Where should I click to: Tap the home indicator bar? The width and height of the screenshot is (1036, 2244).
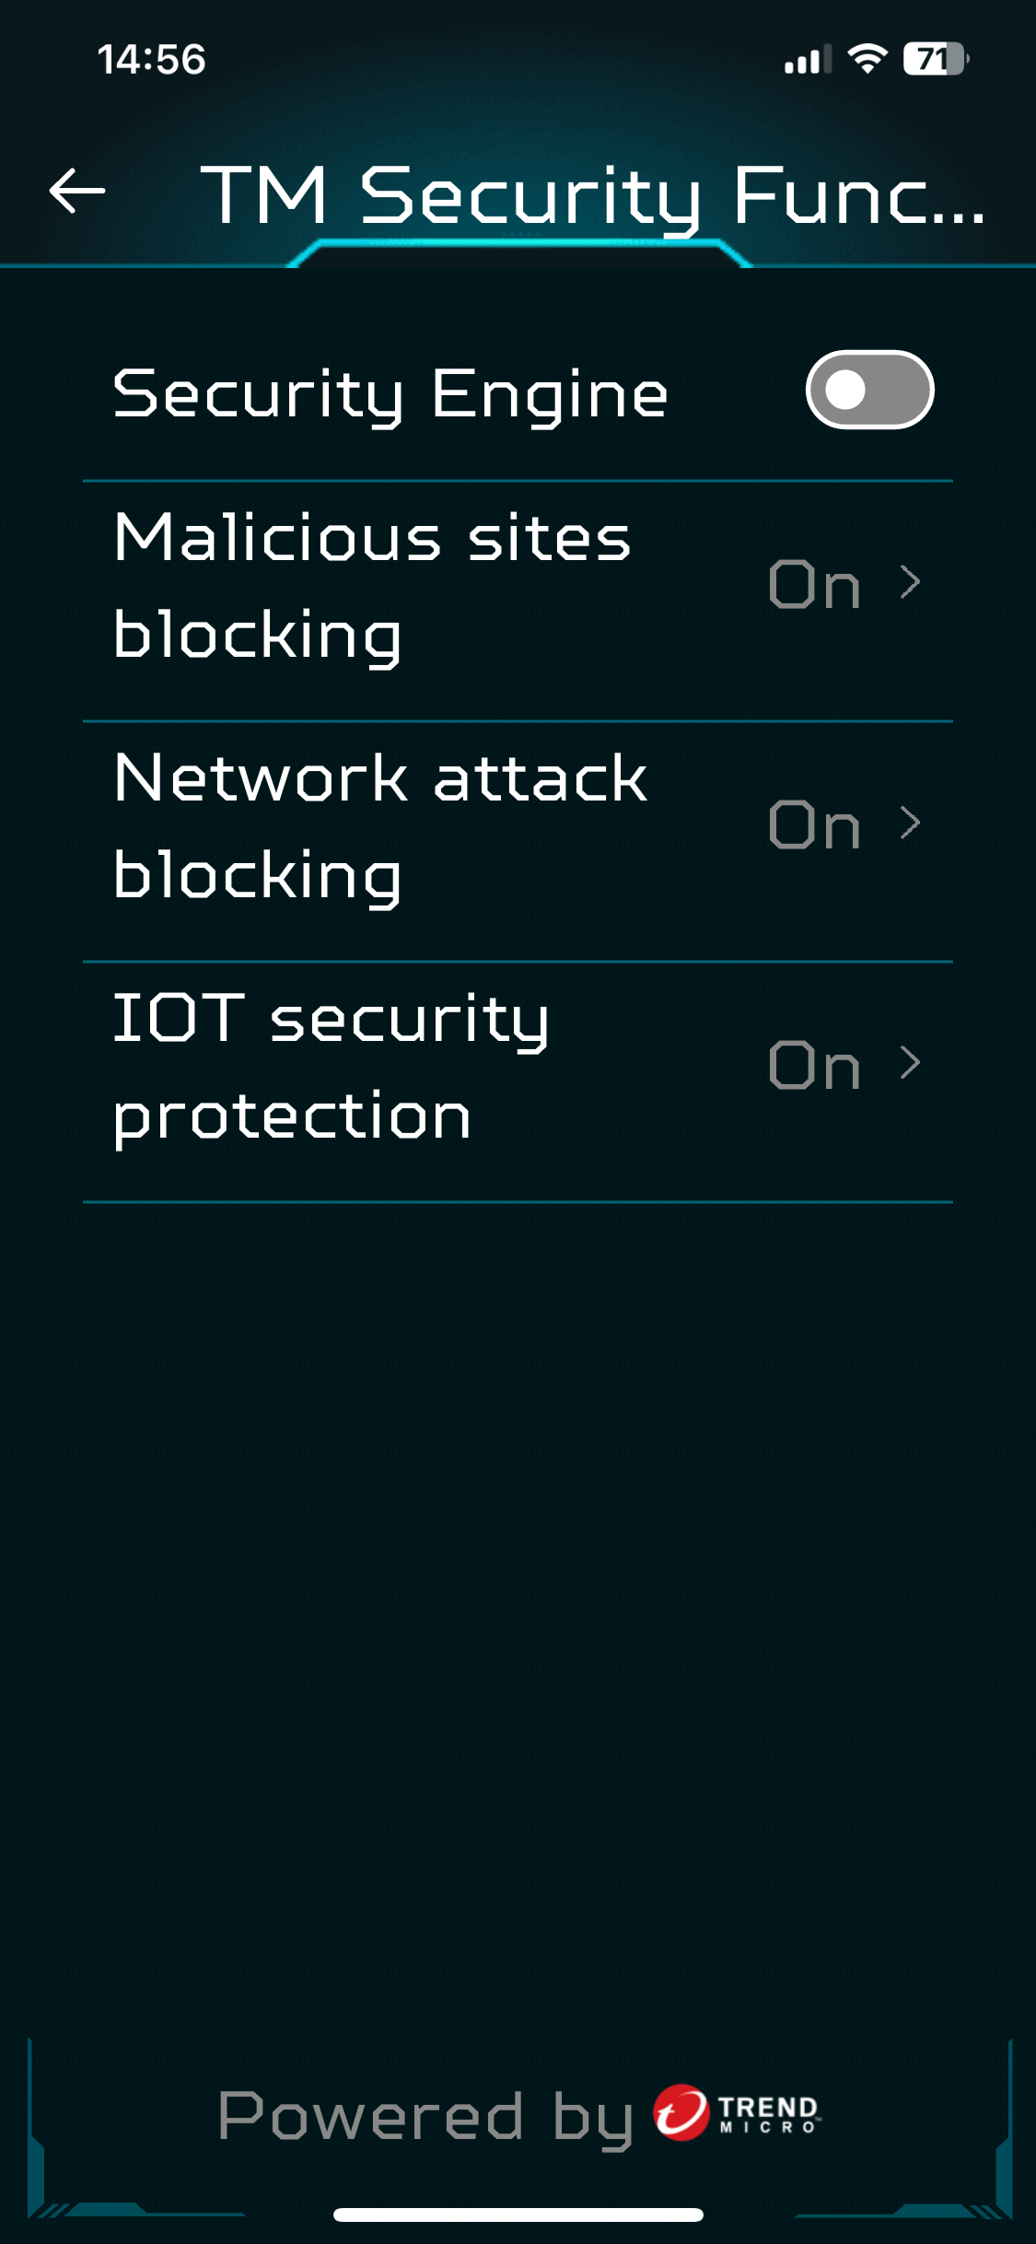[518, 2215]
